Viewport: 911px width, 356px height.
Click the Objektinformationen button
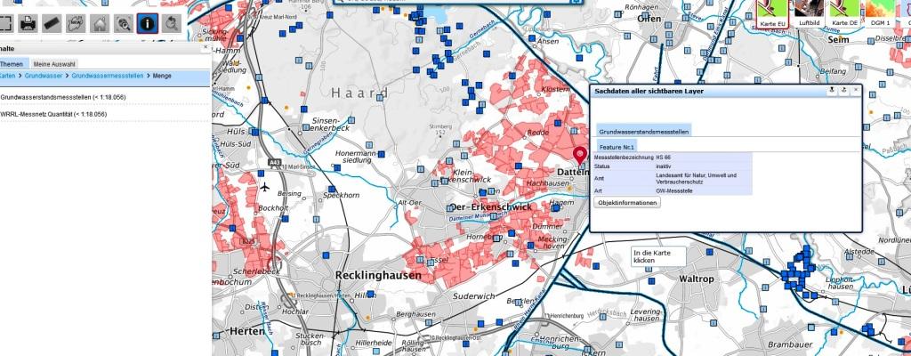point(627,203)
